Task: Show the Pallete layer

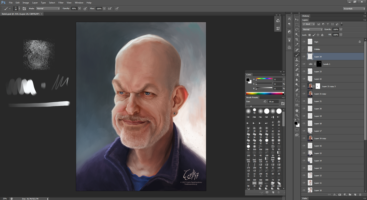Action: click(304, 49)
